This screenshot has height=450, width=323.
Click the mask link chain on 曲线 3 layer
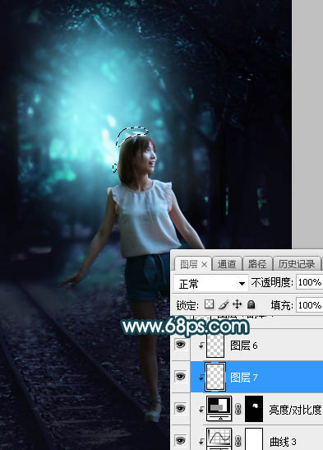tap(238, 440)
